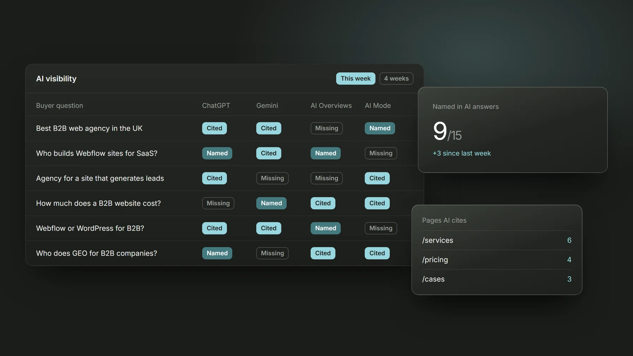Select 'Who builds Webflow sites for SaaS?' question
The width and height of the screenshot is (633, 356).
click(x=97, y=153)
